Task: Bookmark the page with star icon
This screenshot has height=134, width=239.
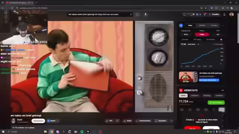Action: tap(205, 8)
